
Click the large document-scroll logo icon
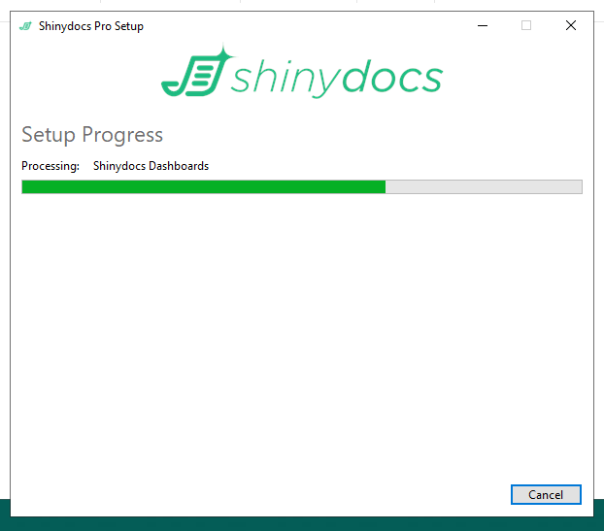tap(189, 78)
